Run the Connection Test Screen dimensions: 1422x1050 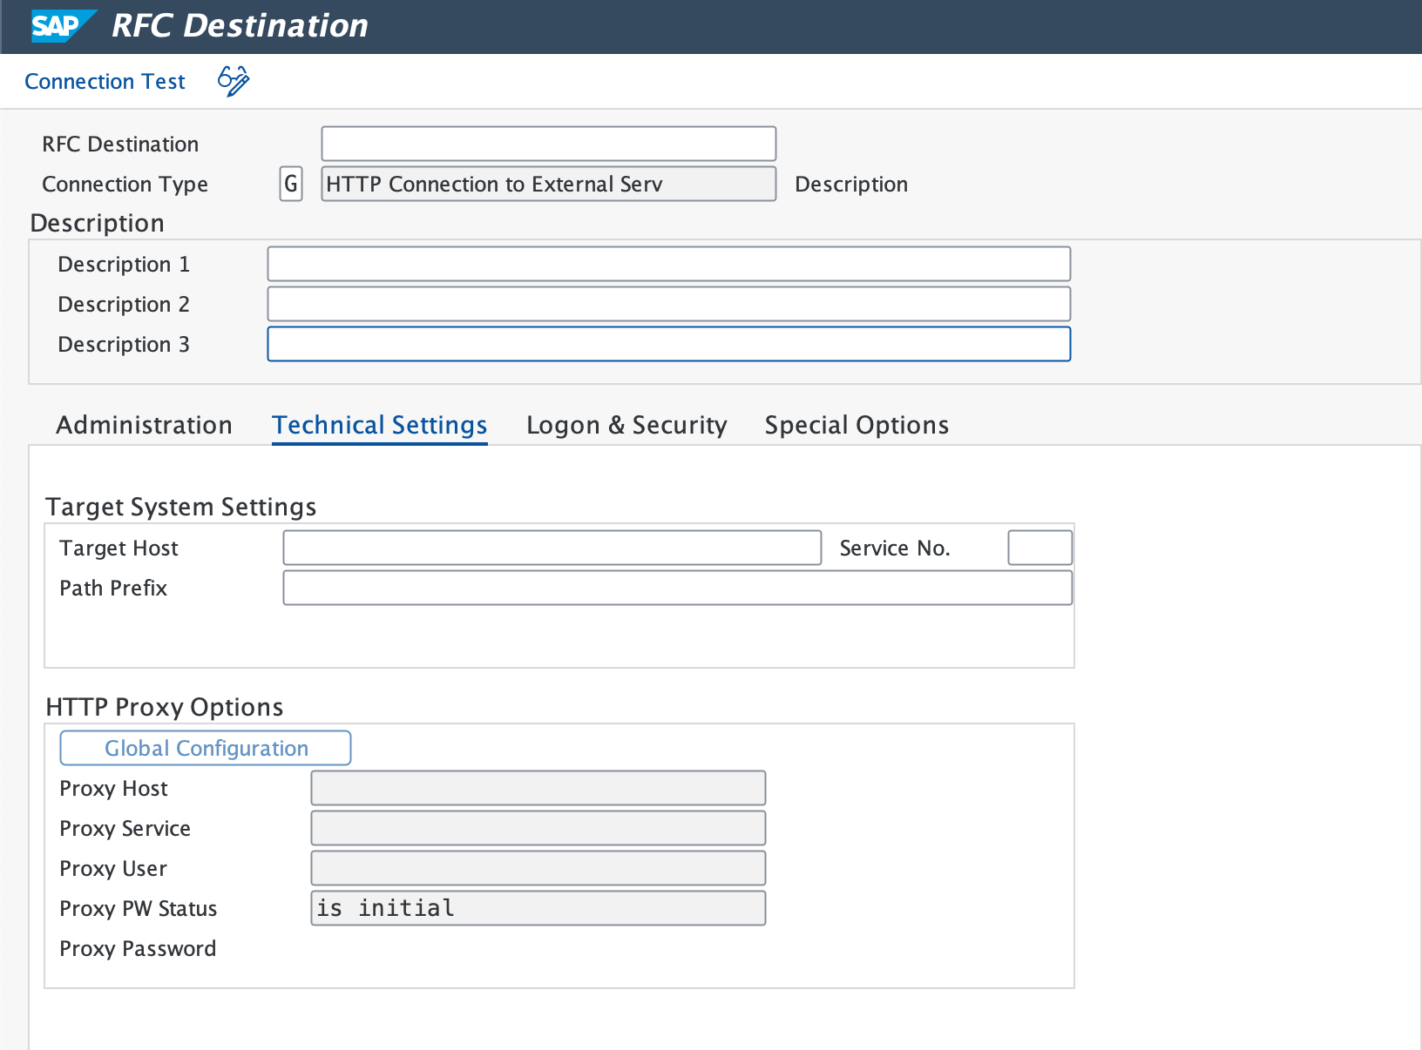click(105, 81)
